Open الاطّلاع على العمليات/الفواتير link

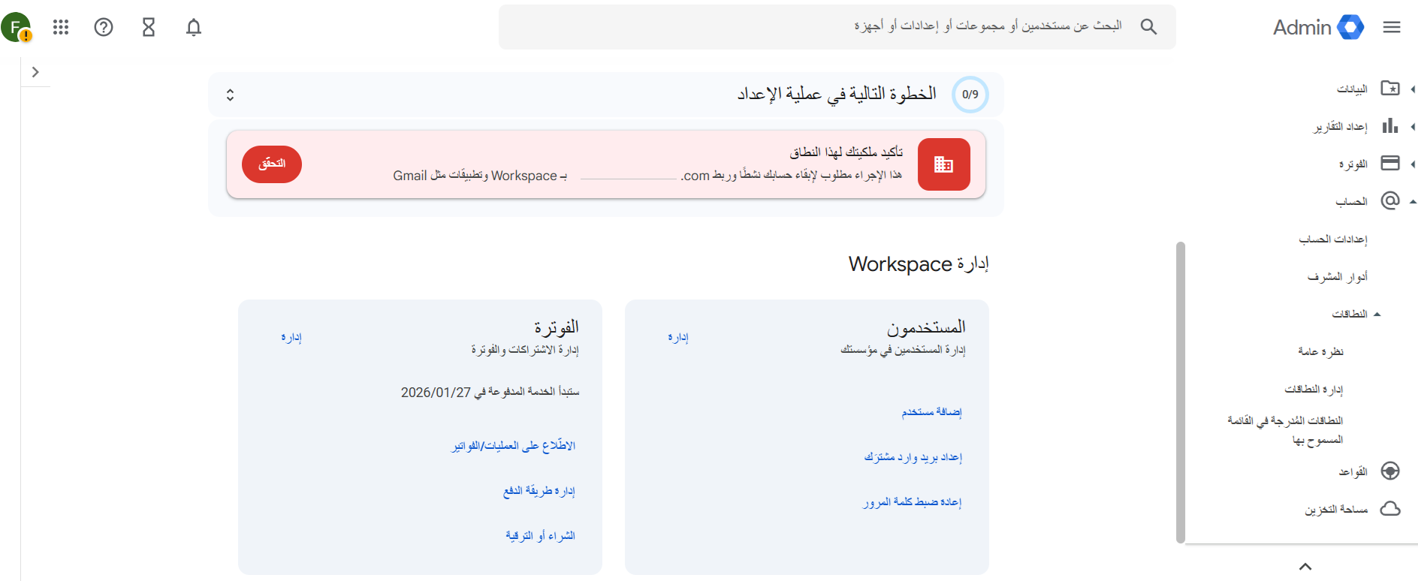click(514, 446)
